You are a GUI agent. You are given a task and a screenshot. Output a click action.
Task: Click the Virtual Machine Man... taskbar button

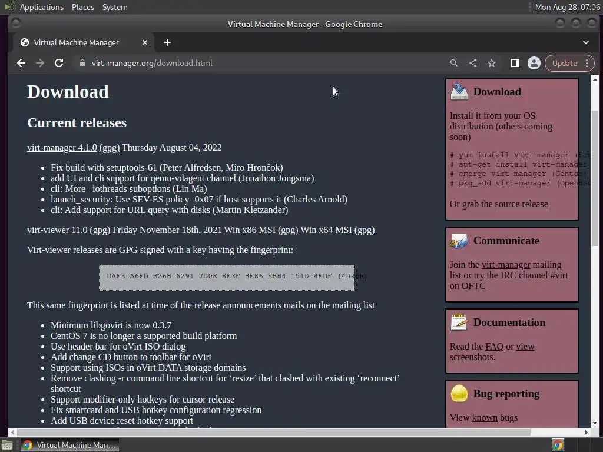69,445
